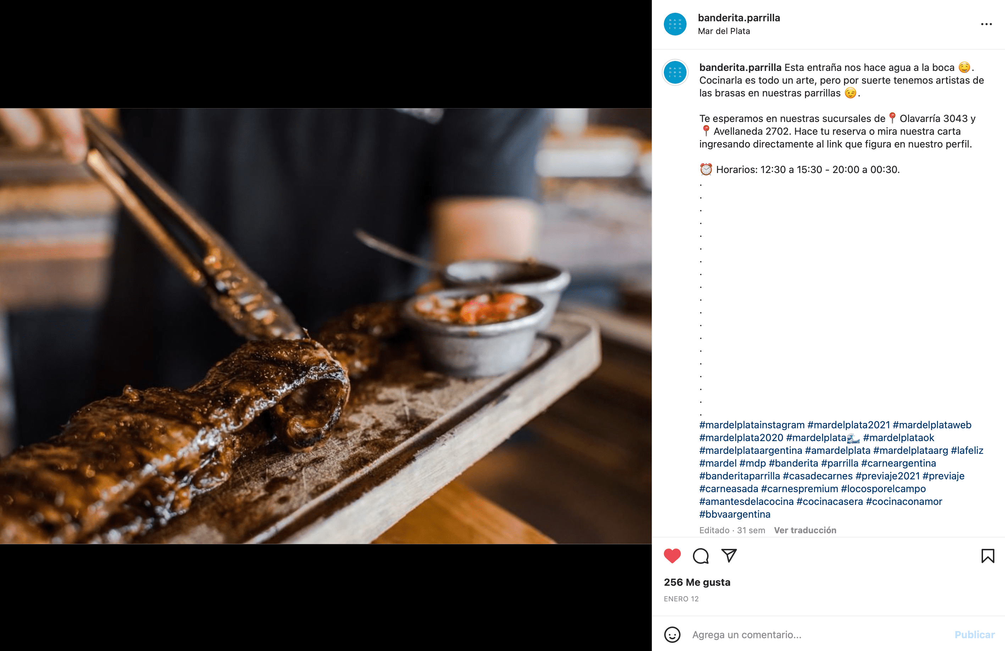The image size is (1005, 651).
Task: Click the Publicar button
Action: [975, 635]
